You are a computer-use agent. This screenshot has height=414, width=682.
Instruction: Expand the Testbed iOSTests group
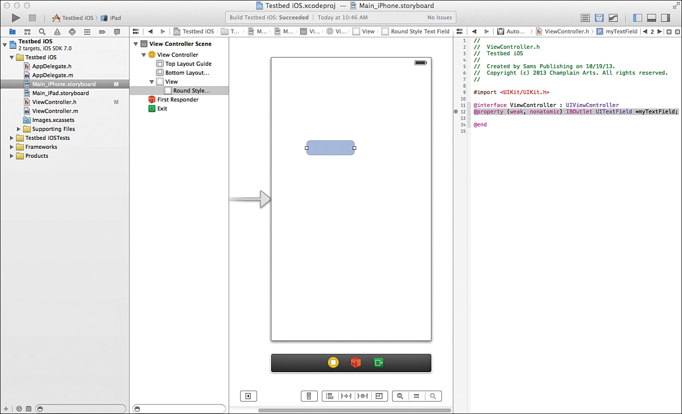pyautogui.click(x=12, y=138)
